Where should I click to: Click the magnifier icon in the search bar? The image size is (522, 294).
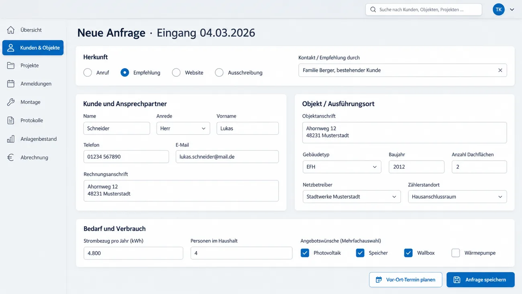tap(373, 10)
